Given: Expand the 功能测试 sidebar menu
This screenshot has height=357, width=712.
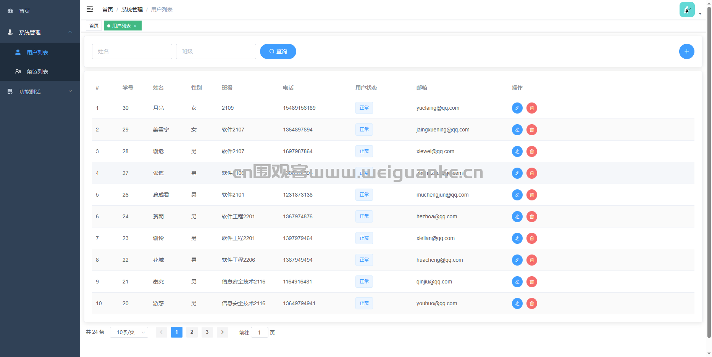Looking at the screenshot, I should [40, 91].
